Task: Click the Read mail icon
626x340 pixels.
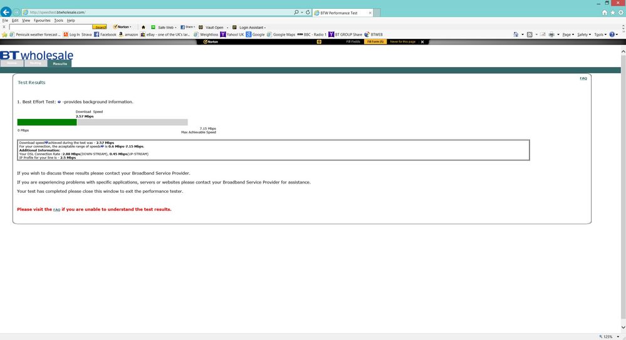Action: pos(543,34)
